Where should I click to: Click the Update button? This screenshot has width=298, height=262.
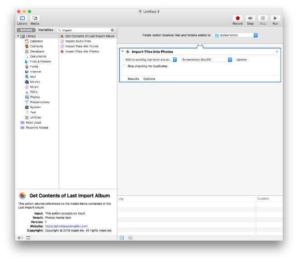pyautogui.click(x=242, y=60)
